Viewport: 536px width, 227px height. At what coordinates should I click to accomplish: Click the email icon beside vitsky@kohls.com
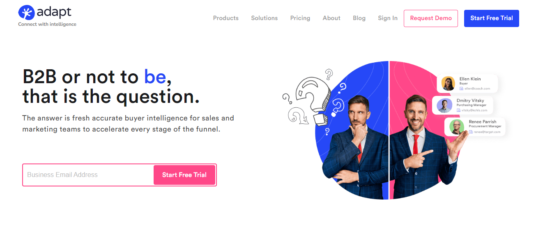(459, 110)
